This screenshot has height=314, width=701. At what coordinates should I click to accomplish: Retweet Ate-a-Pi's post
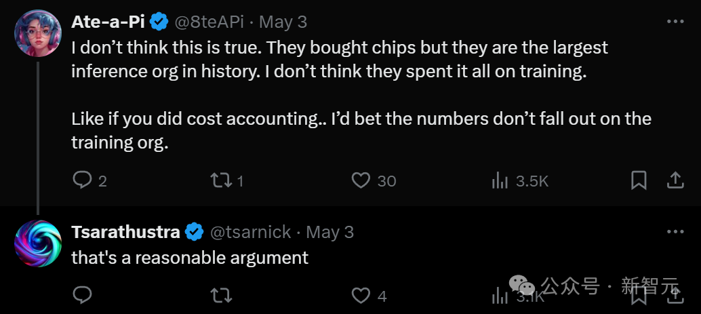220,180
